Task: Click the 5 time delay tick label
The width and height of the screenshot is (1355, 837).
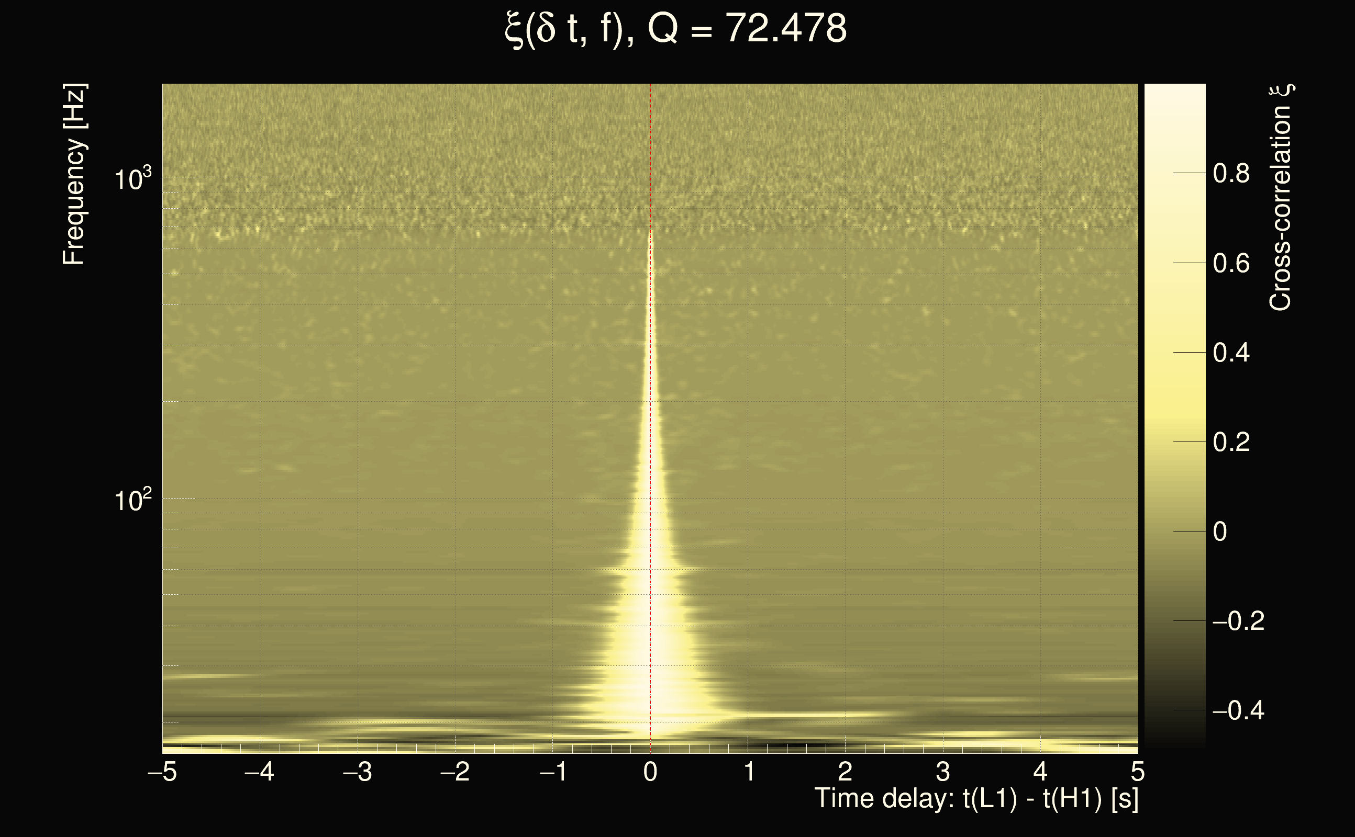Action: pos(1137,772)
